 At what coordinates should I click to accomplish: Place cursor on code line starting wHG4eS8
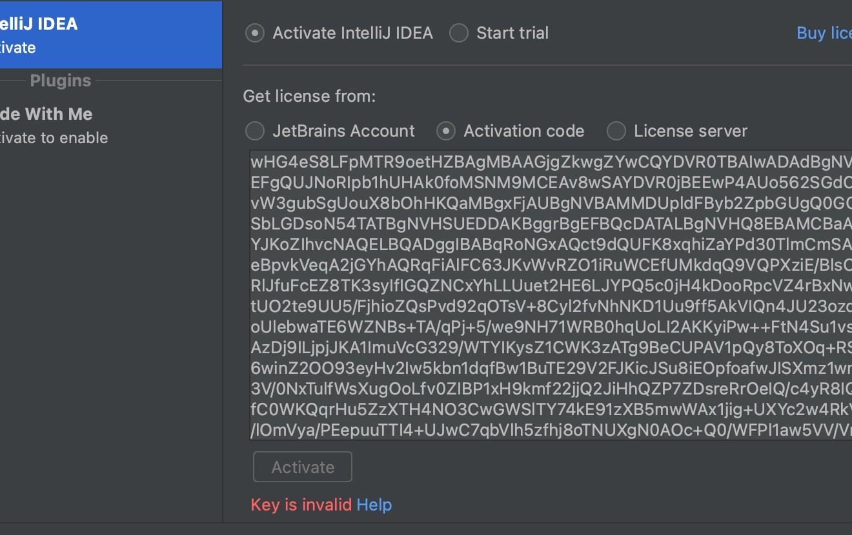(x=551, y=161)
